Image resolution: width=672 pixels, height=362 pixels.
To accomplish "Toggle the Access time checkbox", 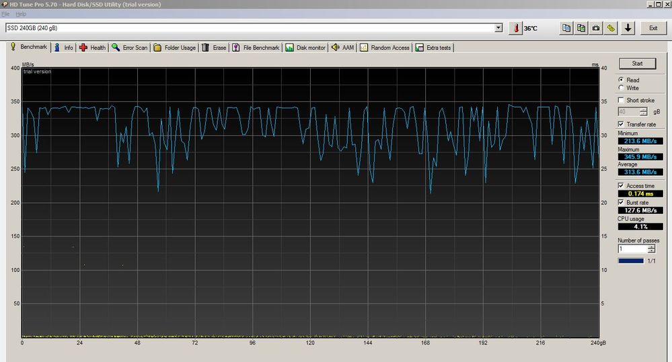I will tap(621, 186).
